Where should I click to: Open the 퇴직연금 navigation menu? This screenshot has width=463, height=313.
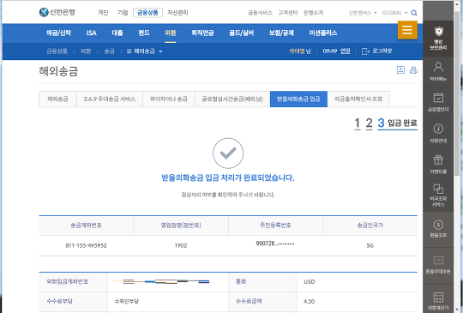pyautogui.click(x=202, y=33)
